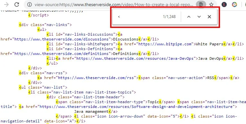Click the "Discussions" anchor text in the source
Image resolution: width=246 pixels, height=124 pixels.
click(126, 39)
